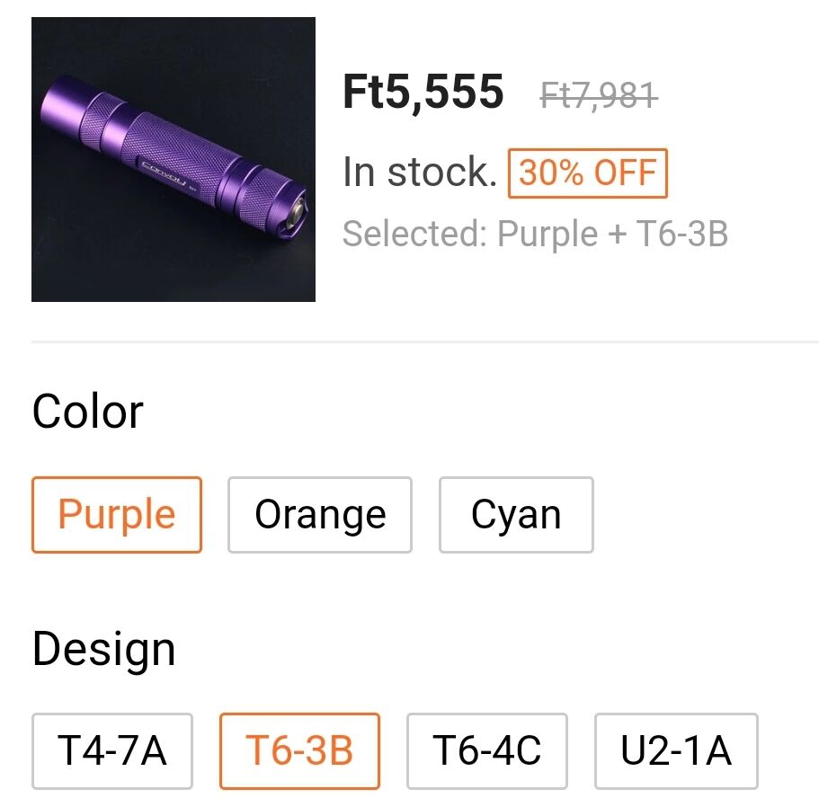
Task: Click the Selected: Purple + T6-3B summary
Action: click(x=535, y=234)
